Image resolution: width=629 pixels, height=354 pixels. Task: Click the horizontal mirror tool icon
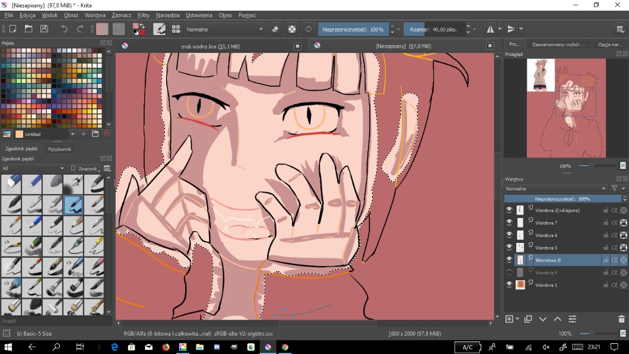point(490,29)
